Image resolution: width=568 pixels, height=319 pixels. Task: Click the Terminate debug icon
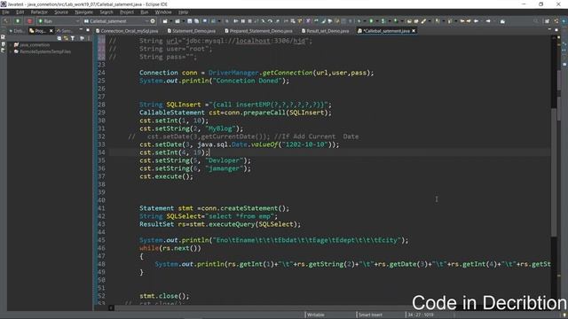coord(249,21)
